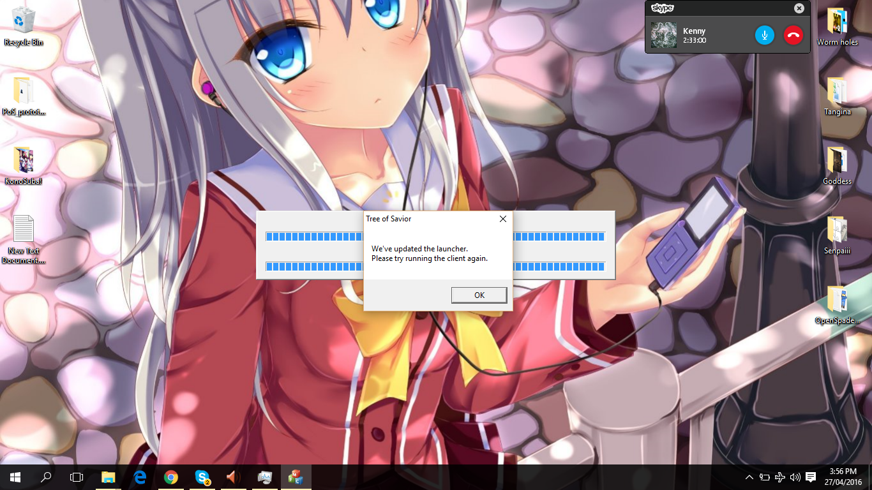Click the Tree of Savior launcher taskbar icon

coord(295,477)
